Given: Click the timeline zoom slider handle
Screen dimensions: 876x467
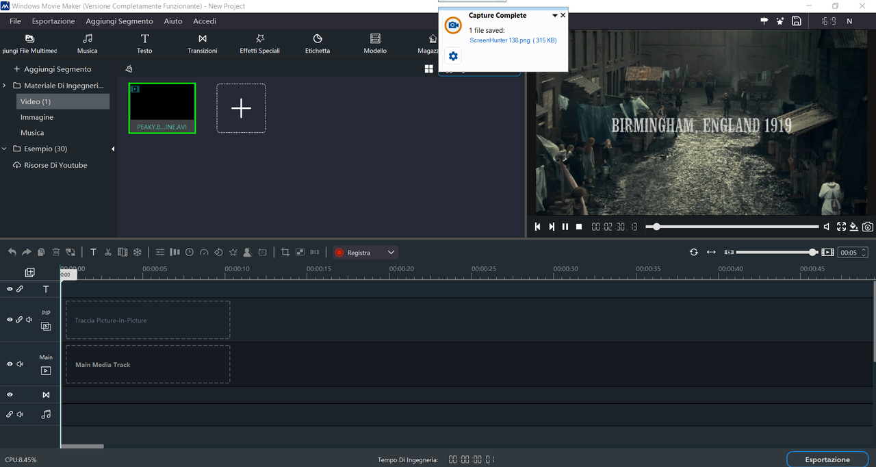Looking at the screenshot, I should point(812,252).
